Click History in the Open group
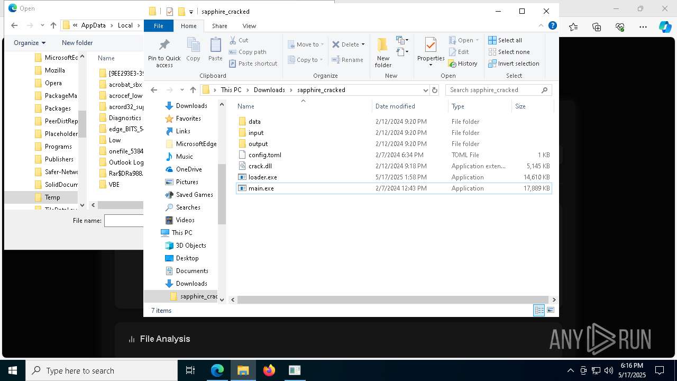This screenshot has width=677, height=381. point(463,63)
